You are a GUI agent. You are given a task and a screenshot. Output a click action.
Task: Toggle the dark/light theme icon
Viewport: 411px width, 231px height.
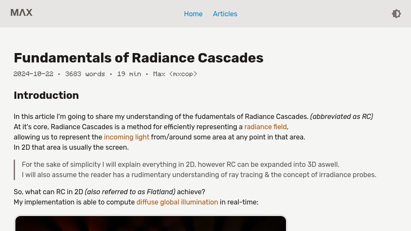click(396, 14)
